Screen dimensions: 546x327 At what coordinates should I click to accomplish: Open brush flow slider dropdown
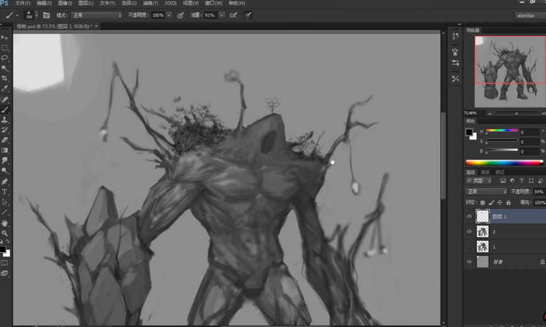(221, 15)
